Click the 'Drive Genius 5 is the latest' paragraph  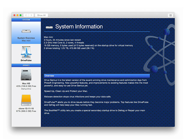click(x=96, y=83)
